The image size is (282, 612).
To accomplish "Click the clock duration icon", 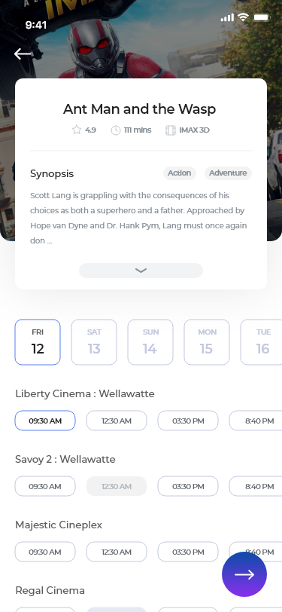I will tap(116, 130).
